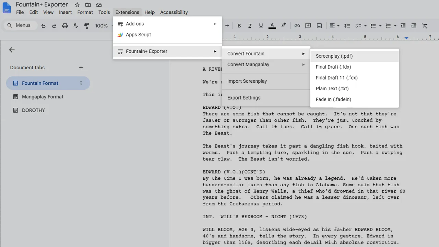
Task: Activate the paint format tool
Action: 86,26
